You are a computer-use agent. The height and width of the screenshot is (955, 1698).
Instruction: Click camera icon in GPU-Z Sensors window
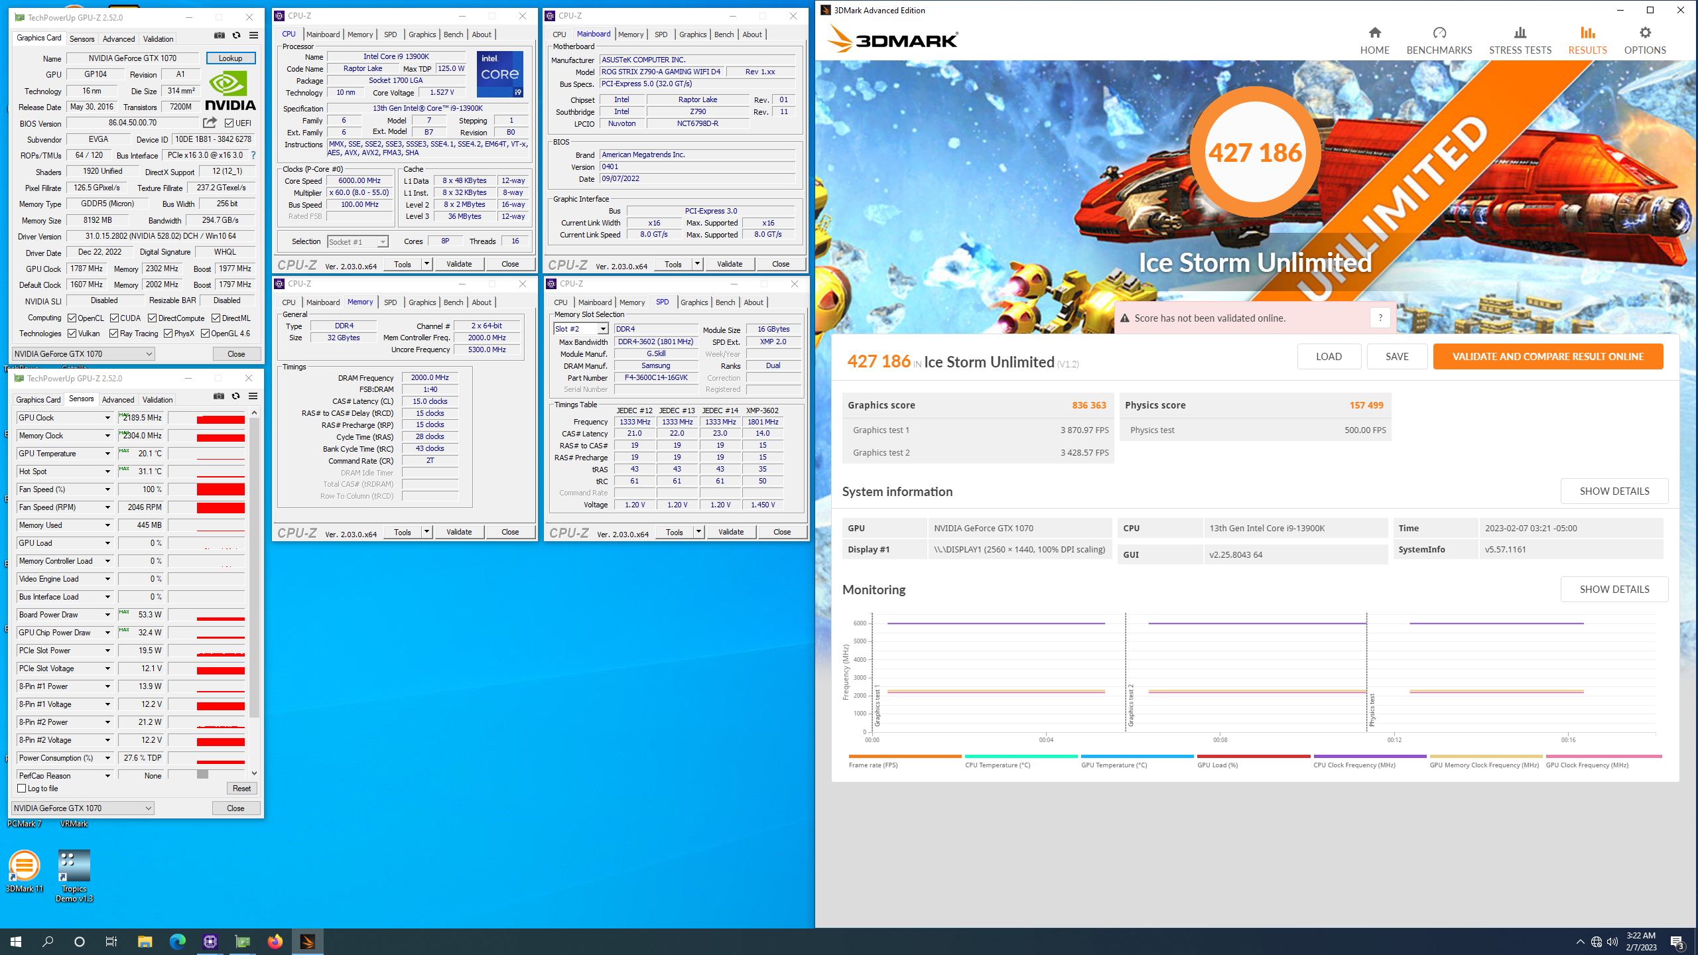click(x=219, y=397)
